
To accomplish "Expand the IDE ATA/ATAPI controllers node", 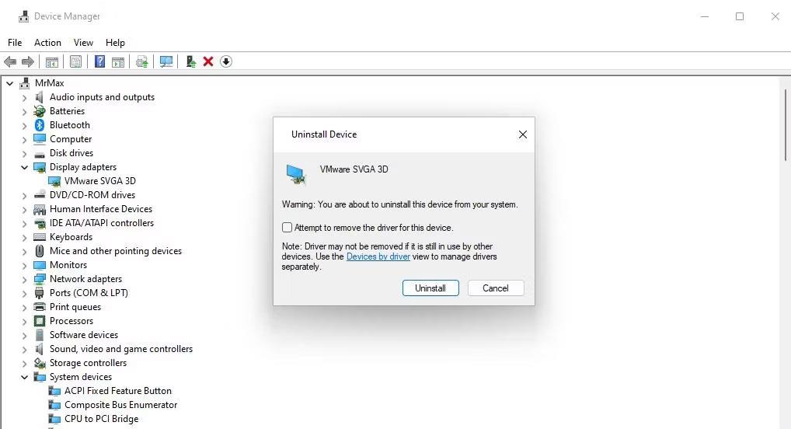I will tap(24, 223).
